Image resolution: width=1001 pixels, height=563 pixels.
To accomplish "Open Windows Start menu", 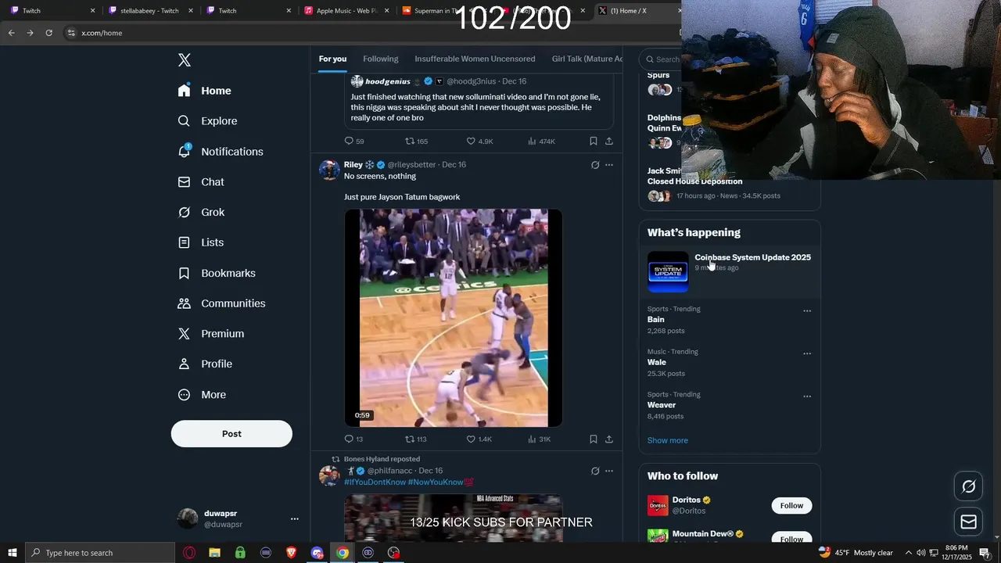I will point(13,553).
